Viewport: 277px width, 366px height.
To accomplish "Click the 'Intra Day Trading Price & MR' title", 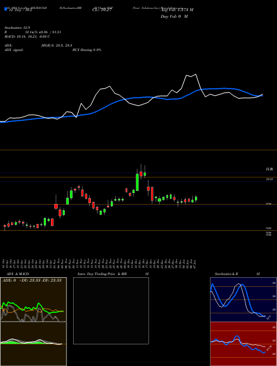I will 102,274.
